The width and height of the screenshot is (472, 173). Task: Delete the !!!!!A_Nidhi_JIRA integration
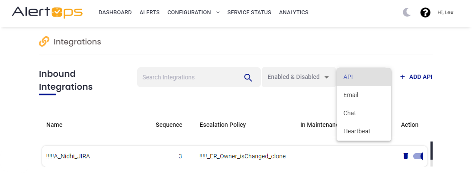[x=405, y=156]
